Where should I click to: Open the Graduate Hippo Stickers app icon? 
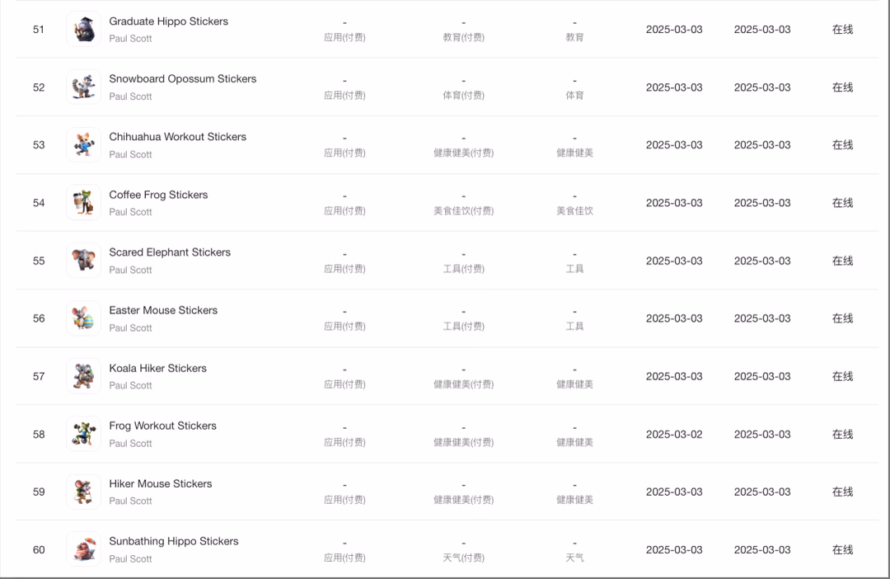[83, 29]
